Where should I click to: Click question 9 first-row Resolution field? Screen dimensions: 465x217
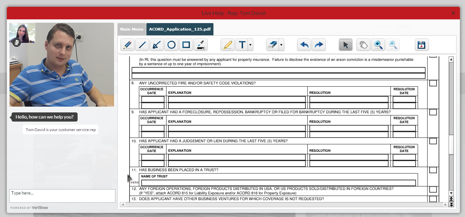point(349,128)
